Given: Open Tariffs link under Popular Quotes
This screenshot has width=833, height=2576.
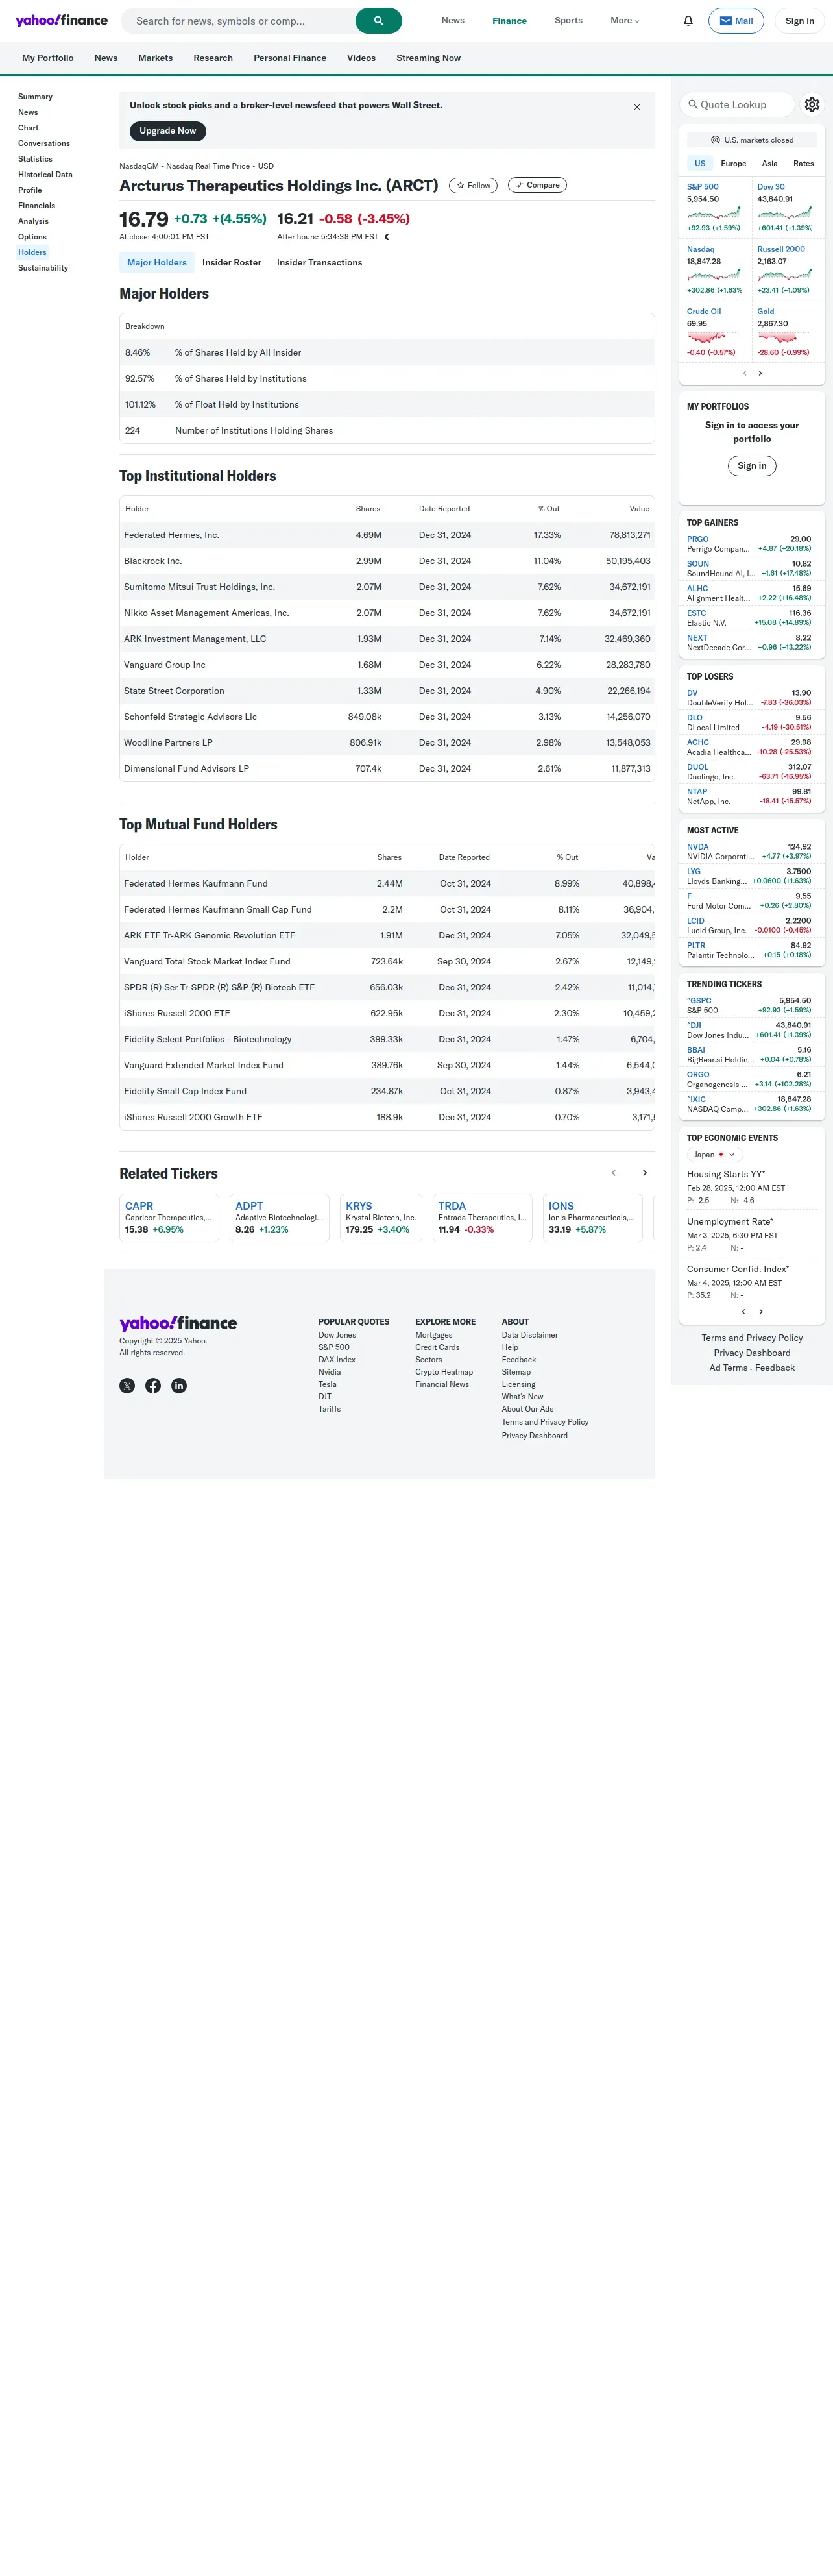Looking at the screenshot, I should (329, 1409).
